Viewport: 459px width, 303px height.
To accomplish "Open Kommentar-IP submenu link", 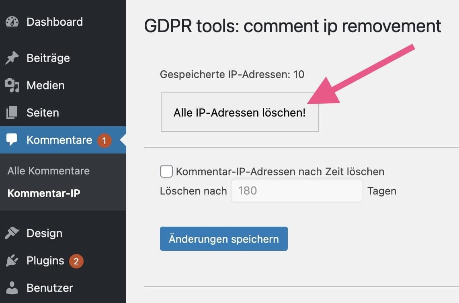I will pyautogui.click(x=44, y=193).
